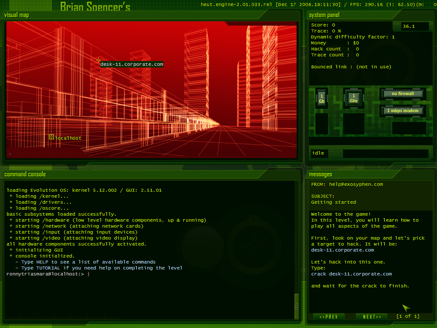This screenshot has height=328, width=437.
Task: Click the 1 Gb memory chip
Action: pos(321,98)
